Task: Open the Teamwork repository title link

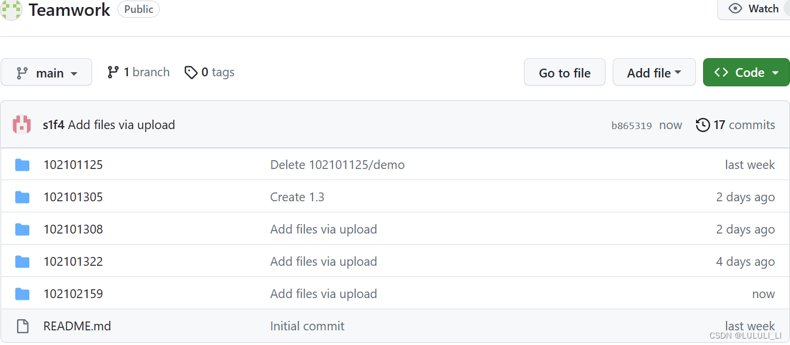Action: coord(69,9)
